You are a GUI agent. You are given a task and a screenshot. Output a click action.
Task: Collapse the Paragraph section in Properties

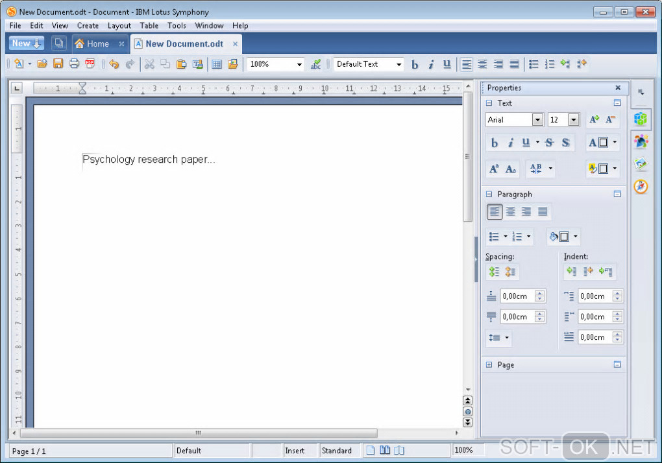489,194
